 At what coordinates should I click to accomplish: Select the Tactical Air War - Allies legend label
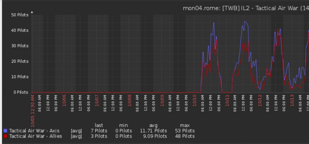36,136
